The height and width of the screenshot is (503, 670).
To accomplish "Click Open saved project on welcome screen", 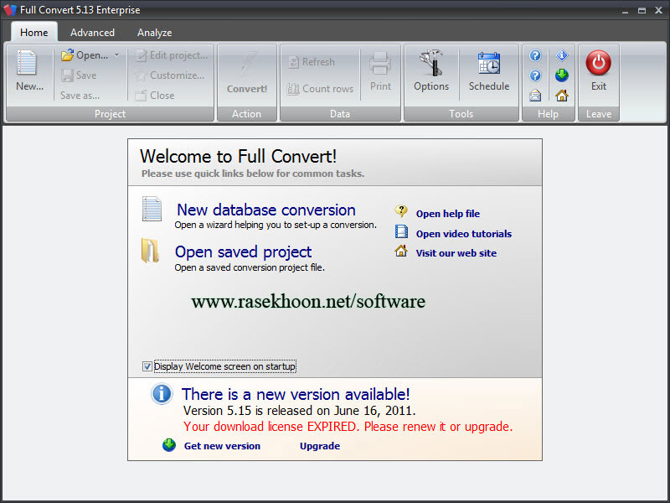I will (243, 251).
